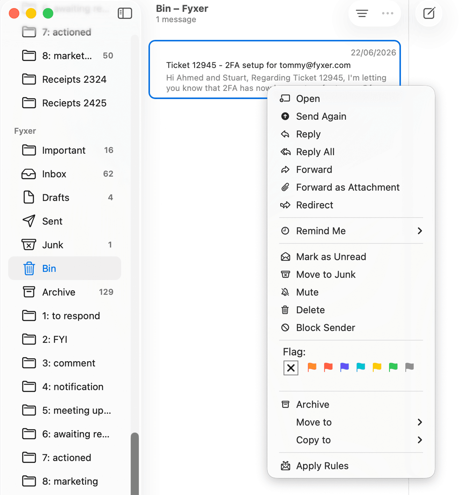The height and width of the screenshot is (495, 463).
Task: Apply the red flag
Action: pos(328,367)
